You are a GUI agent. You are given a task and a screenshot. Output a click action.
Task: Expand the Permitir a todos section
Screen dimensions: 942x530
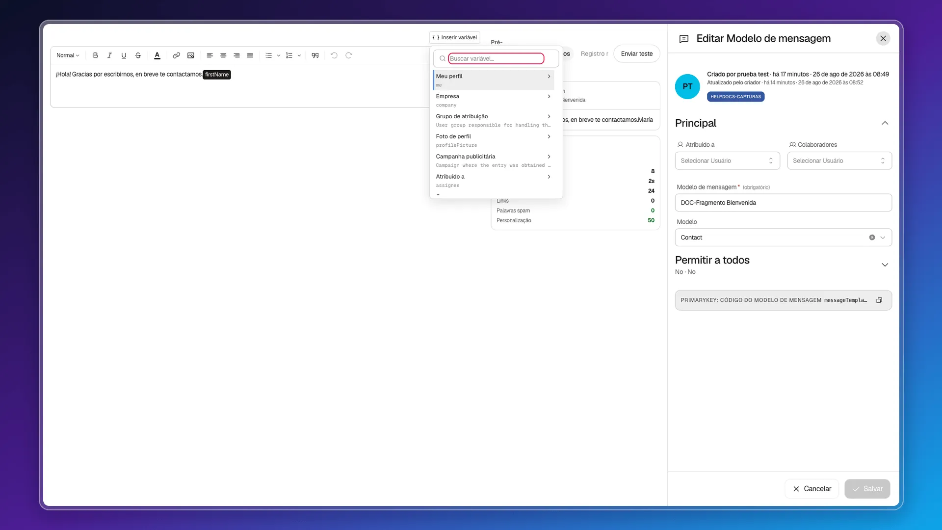885,265
